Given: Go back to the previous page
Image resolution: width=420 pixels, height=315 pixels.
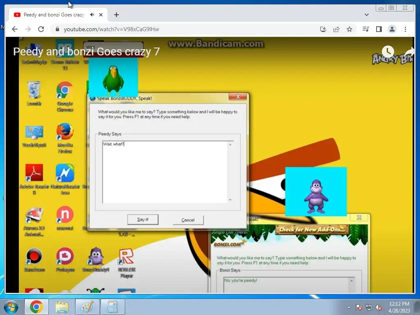Looking at the screenshot, I should (15, 29).
